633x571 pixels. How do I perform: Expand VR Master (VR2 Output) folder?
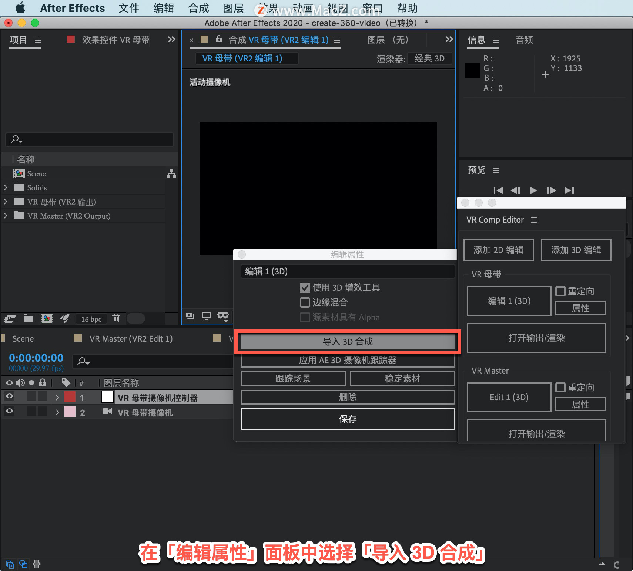tap(6, 216)
